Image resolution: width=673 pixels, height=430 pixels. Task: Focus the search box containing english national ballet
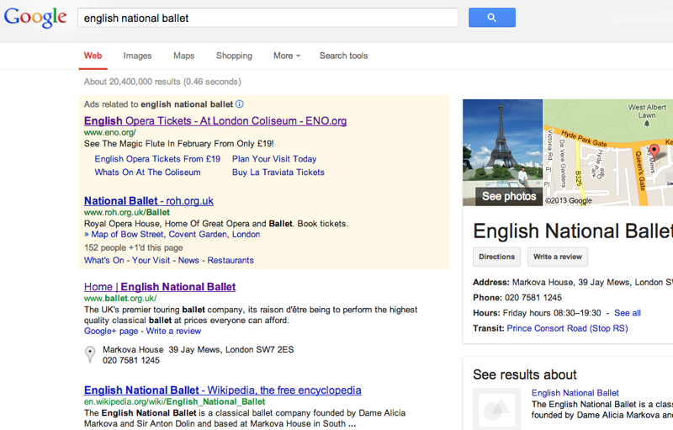(x=268, y=18)
